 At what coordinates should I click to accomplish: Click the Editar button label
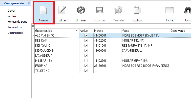coord(62,20)
